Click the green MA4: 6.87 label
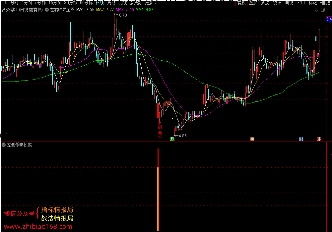This screenshot has width=332, height=232. (x=145, y=10)
